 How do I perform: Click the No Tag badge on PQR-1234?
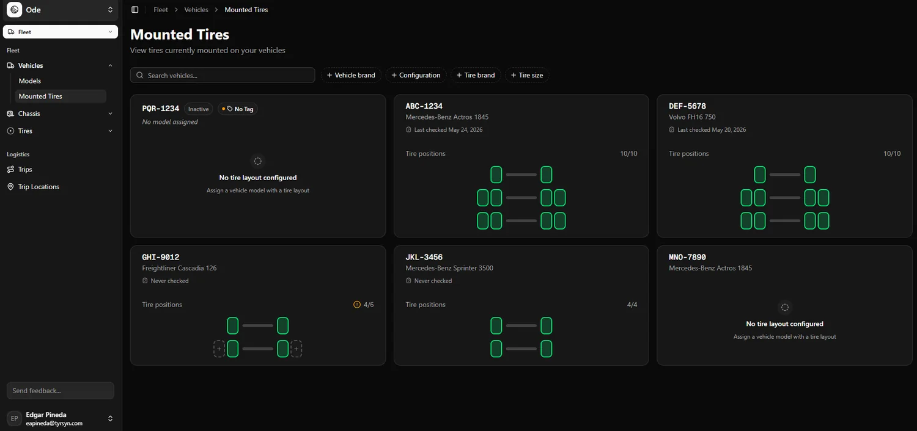click(x=238, y=109)
